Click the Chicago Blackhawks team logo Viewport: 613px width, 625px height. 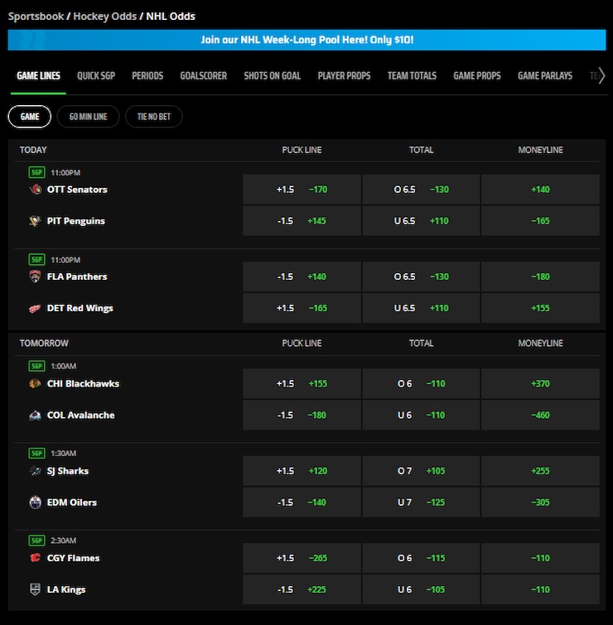[x=35, y=383]
